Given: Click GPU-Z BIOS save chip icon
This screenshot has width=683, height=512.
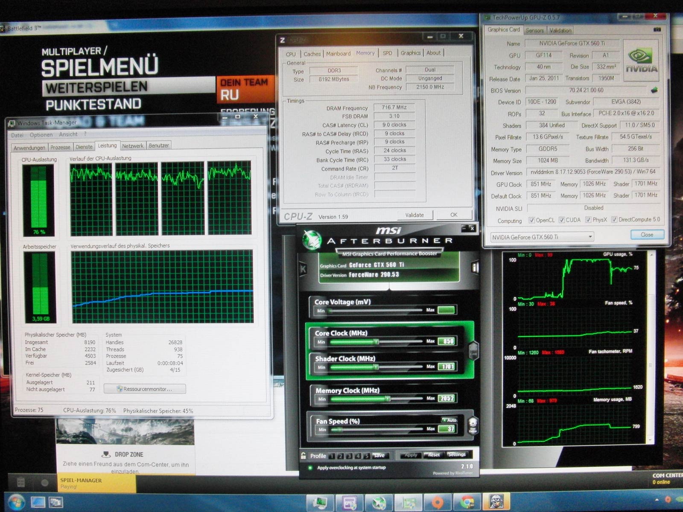Looking at the screenshot, I should [x=654, y=90].
